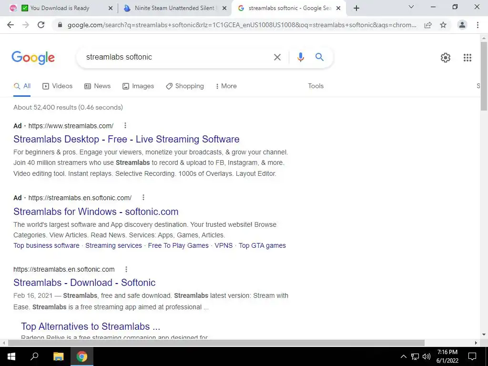Reload the Google search page
The width and height of the screenshot is (488, 366).
41,25
